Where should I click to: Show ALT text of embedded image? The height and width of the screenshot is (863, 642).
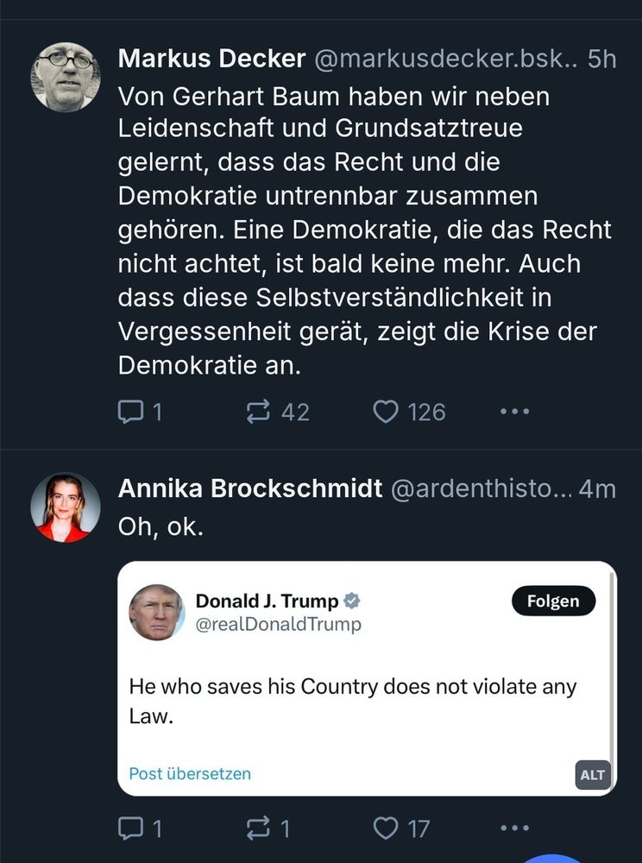click(x=593, y=775)
